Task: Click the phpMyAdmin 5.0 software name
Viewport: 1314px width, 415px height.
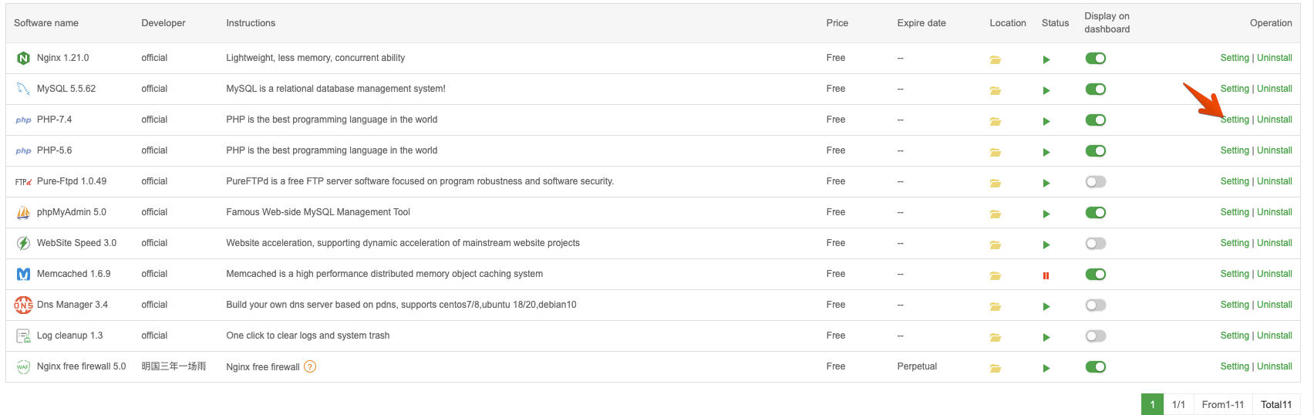Action: coord(72,212)
